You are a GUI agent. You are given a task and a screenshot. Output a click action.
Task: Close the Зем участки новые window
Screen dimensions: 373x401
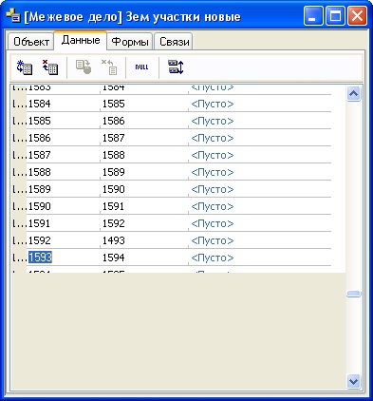(358, 16)
